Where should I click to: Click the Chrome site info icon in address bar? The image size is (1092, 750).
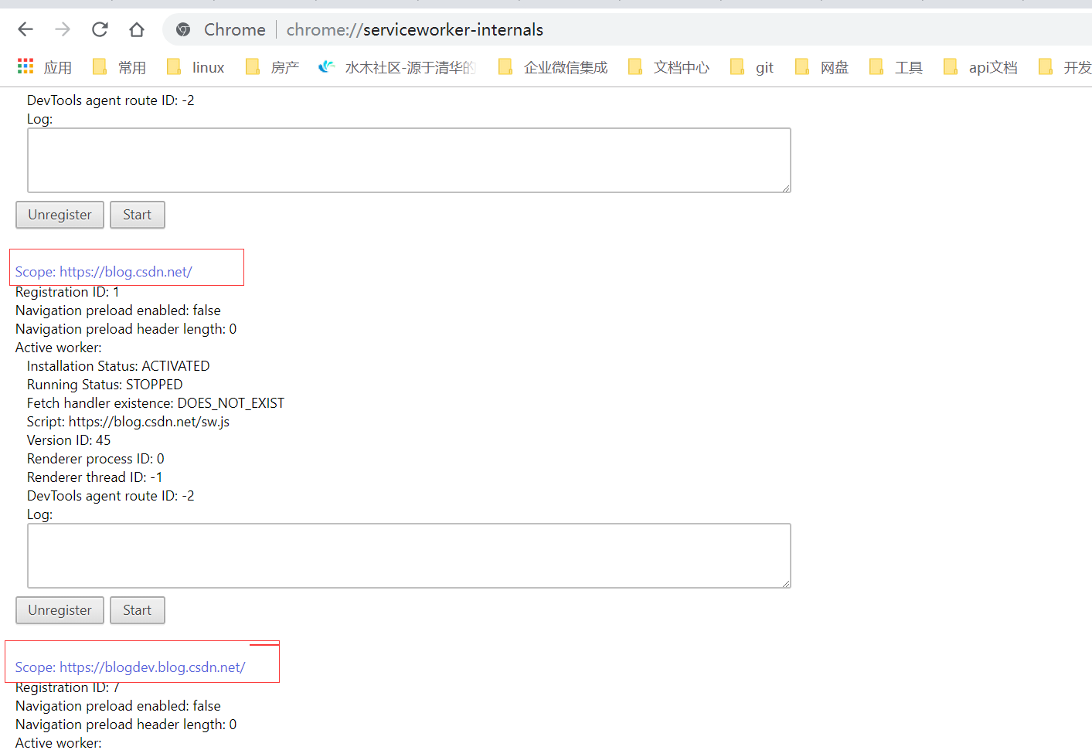coord(183,29)
